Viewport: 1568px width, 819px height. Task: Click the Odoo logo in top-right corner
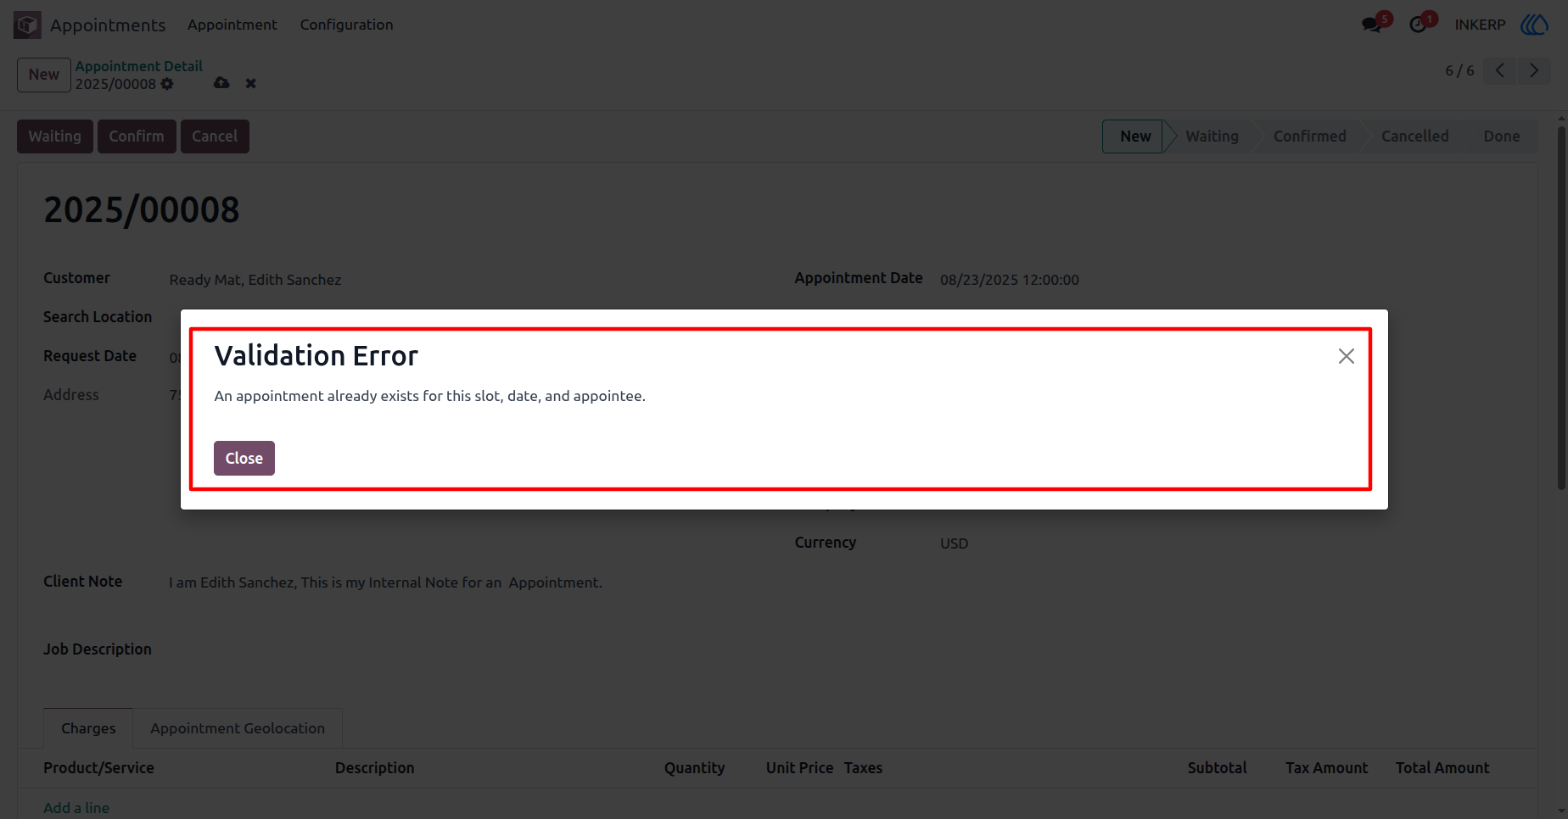pos(1534,25)
